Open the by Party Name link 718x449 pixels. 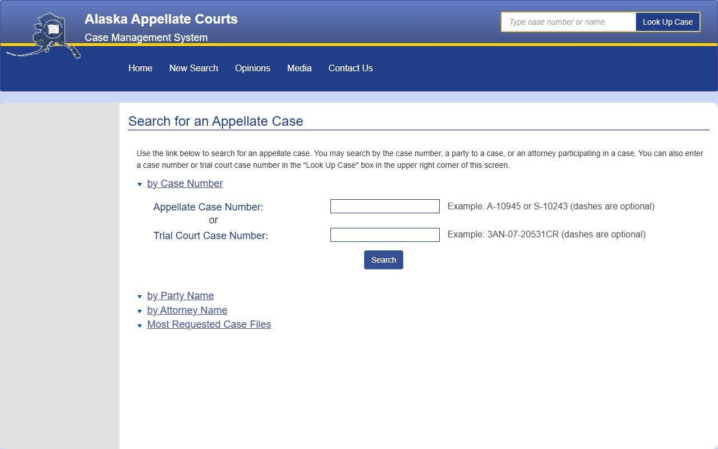[x=181, y=296]
